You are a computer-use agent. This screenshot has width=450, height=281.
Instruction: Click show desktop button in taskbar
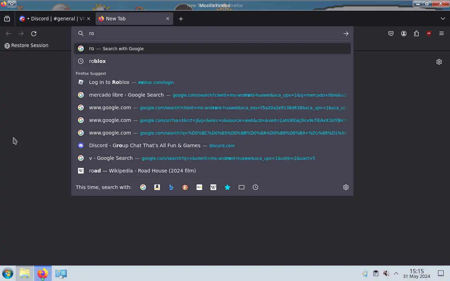point(441,273)
